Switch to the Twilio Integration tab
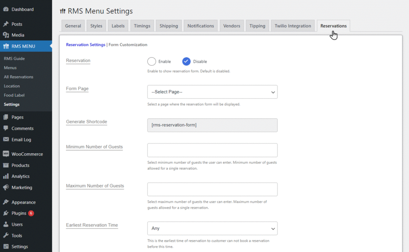The height and width of the screenshot is (252, 409). (293, 26)
